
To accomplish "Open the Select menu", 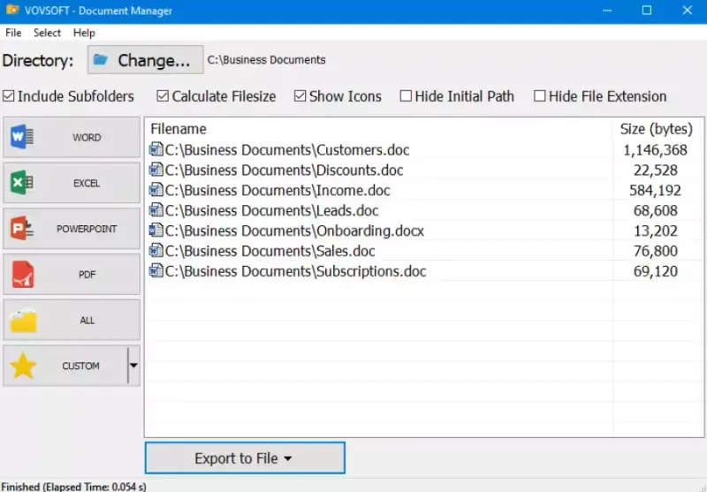I will click(47, 33).
